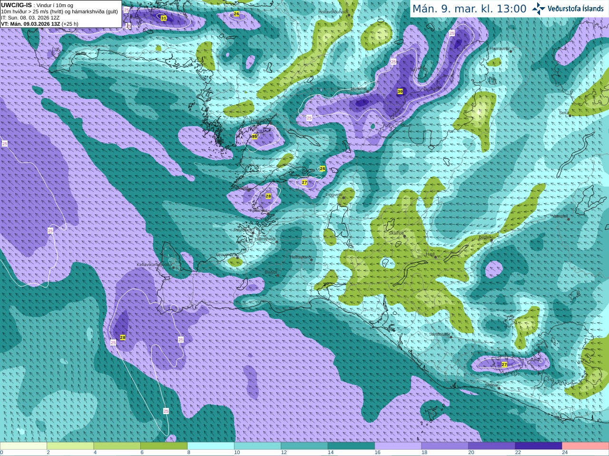Click the Hellisskarð station label

pos(300,257)
